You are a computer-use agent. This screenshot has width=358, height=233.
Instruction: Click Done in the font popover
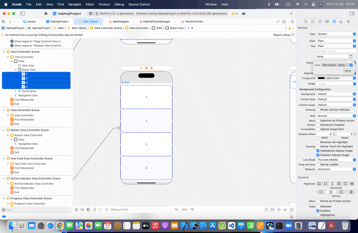(x=348, y=71)
